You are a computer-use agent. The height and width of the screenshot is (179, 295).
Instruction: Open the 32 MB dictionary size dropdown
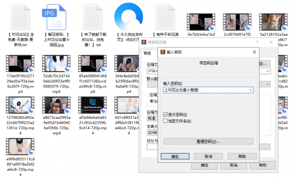152,132
